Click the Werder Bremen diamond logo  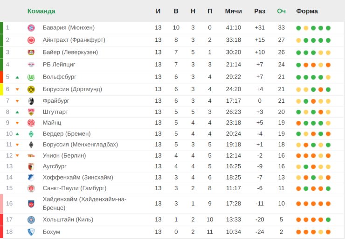tap(31, 134)
